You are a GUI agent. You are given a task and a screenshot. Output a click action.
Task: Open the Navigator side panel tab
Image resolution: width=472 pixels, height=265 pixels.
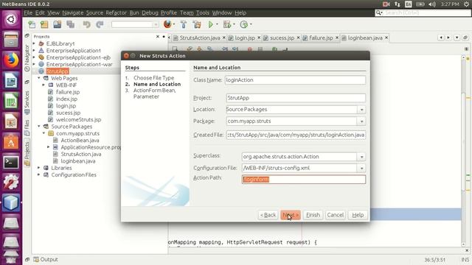pyautogui.click(x=27, y=57)
